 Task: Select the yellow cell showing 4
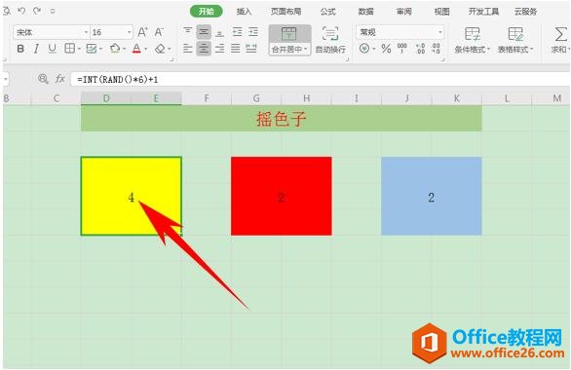pos(132,196)
